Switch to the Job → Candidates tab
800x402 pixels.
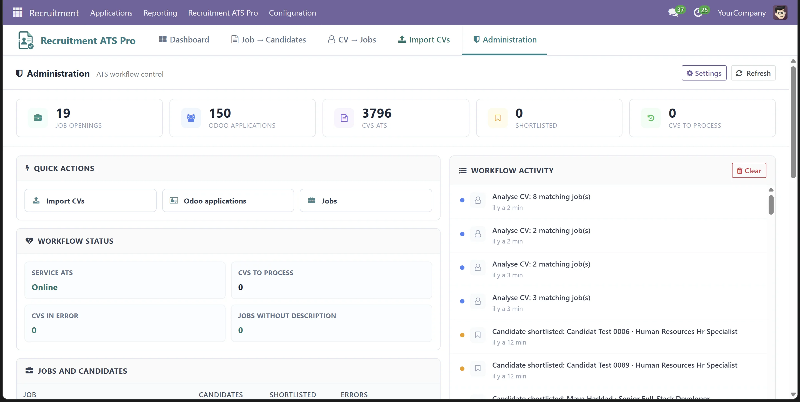coord(269,40)
